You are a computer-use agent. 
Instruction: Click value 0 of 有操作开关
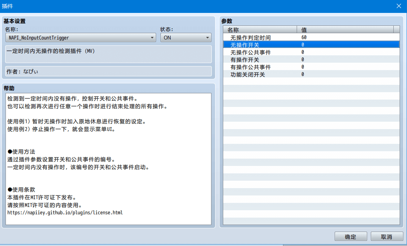303,59
